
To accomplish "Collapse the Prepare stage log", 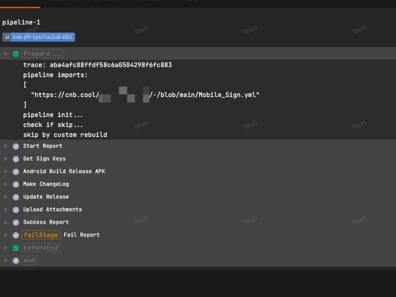I will coord(5,54).
